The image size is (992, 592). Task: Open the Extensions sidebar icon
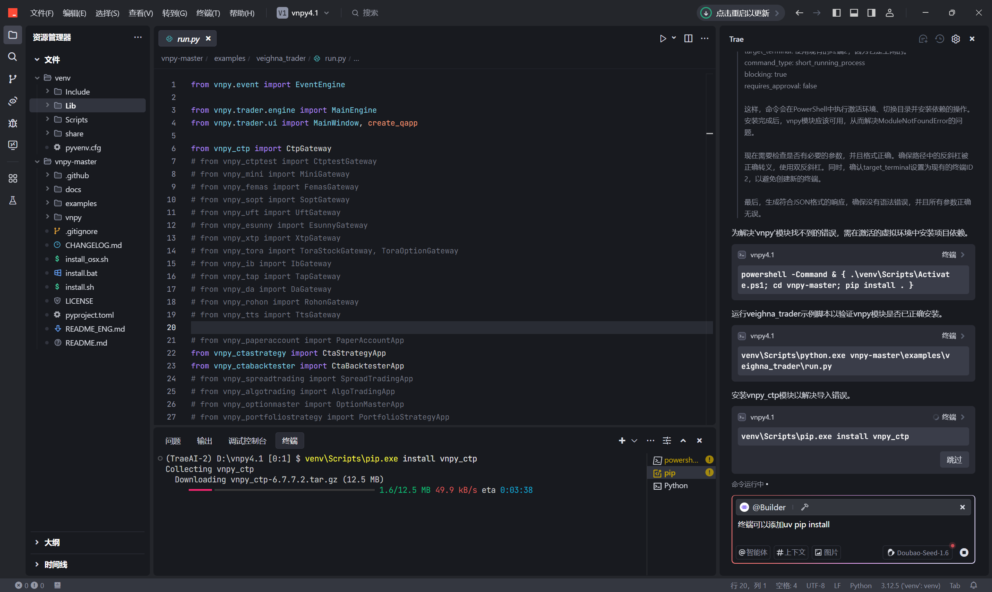click(13, 178)
